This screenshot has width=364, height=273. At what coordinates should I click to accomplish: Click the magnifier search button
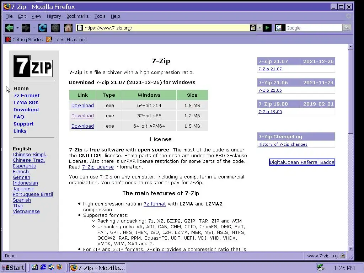point(347,28)
